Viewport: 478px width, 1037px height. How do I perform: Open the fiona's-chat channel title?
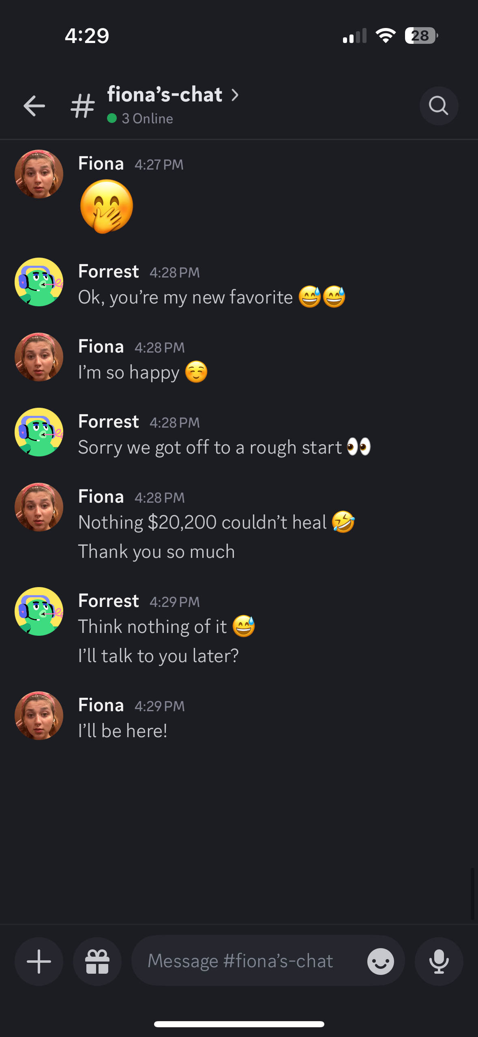click(x=165, y=95)
